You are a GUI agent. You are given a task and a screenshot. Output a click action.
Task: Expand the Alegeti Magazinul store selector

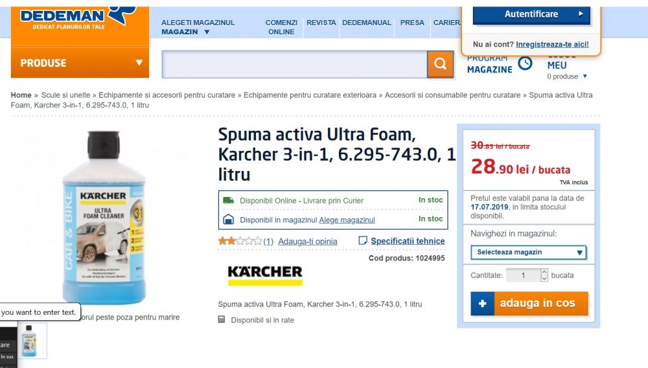click(x=198, y=27)
